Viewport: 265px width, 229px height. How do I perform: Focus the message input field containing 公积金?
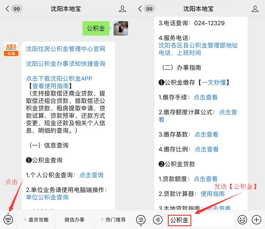(201, 220)
